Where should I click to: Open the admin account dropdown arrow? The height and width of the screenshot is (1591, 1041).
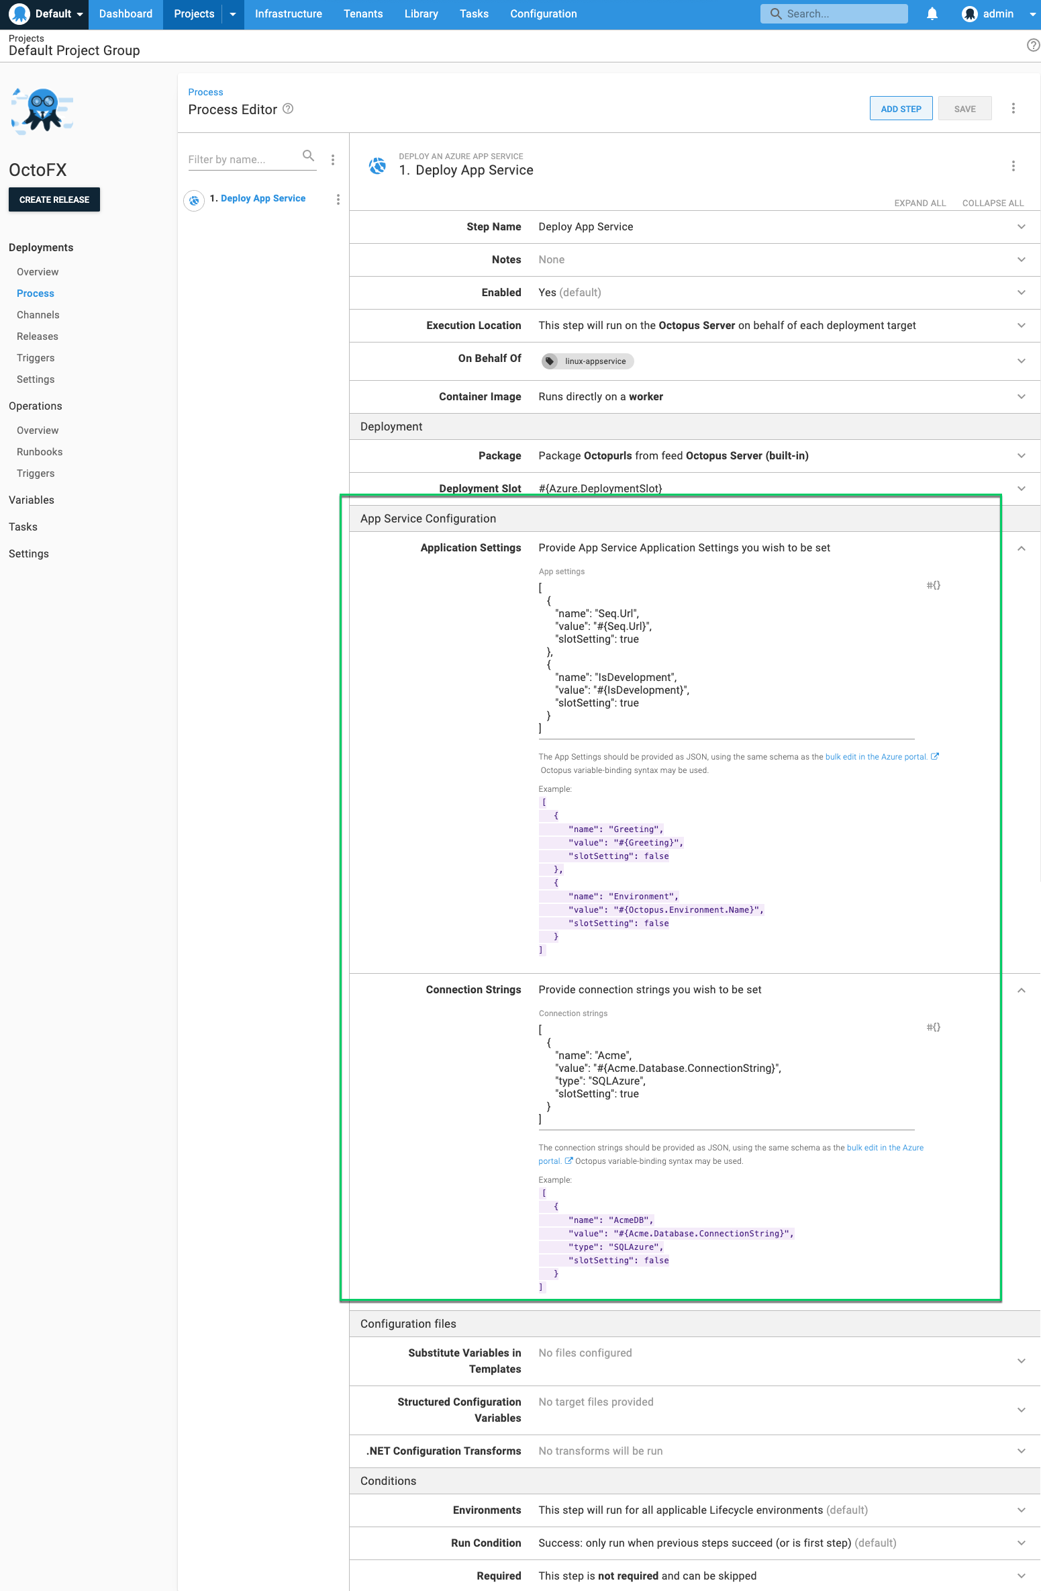1032,14
